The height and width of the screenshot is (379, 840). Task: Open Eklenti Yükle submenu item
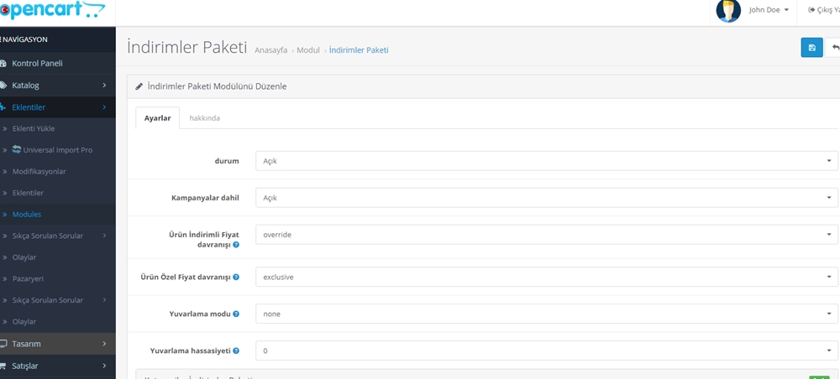pyautogui.click(x=58, y=128)
